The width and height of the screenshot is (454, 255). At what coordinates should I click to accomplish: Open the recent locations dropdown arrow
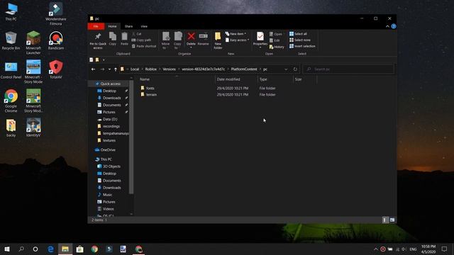tap(109, 69)
